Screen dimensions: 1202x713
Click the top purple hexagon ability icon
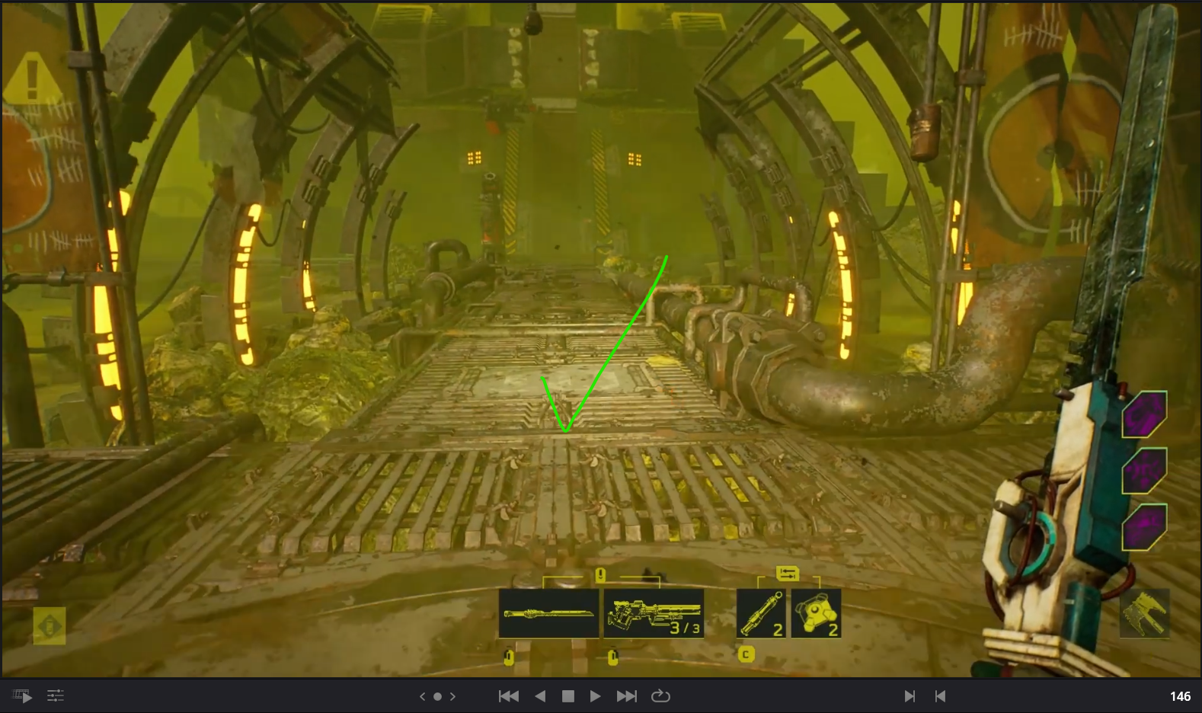pyautogui.click(x=1144, y=415)
